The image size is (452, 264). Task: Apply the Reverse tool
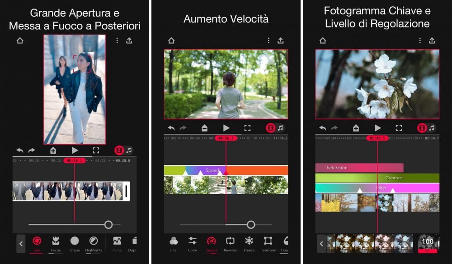[230, 243]
